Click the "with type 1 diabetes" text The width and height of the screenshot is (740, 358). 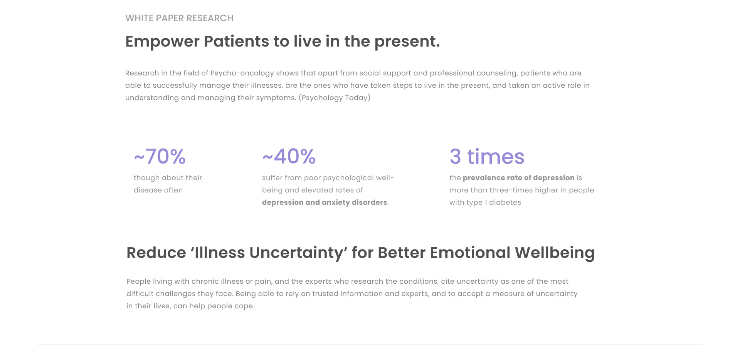[x=485, y=202]
